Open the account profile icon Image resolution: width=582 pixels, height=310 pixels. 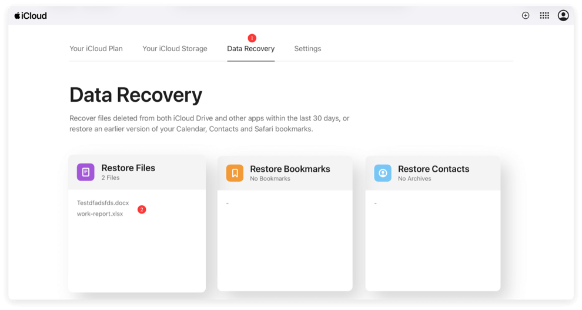(x=563, y=16)
